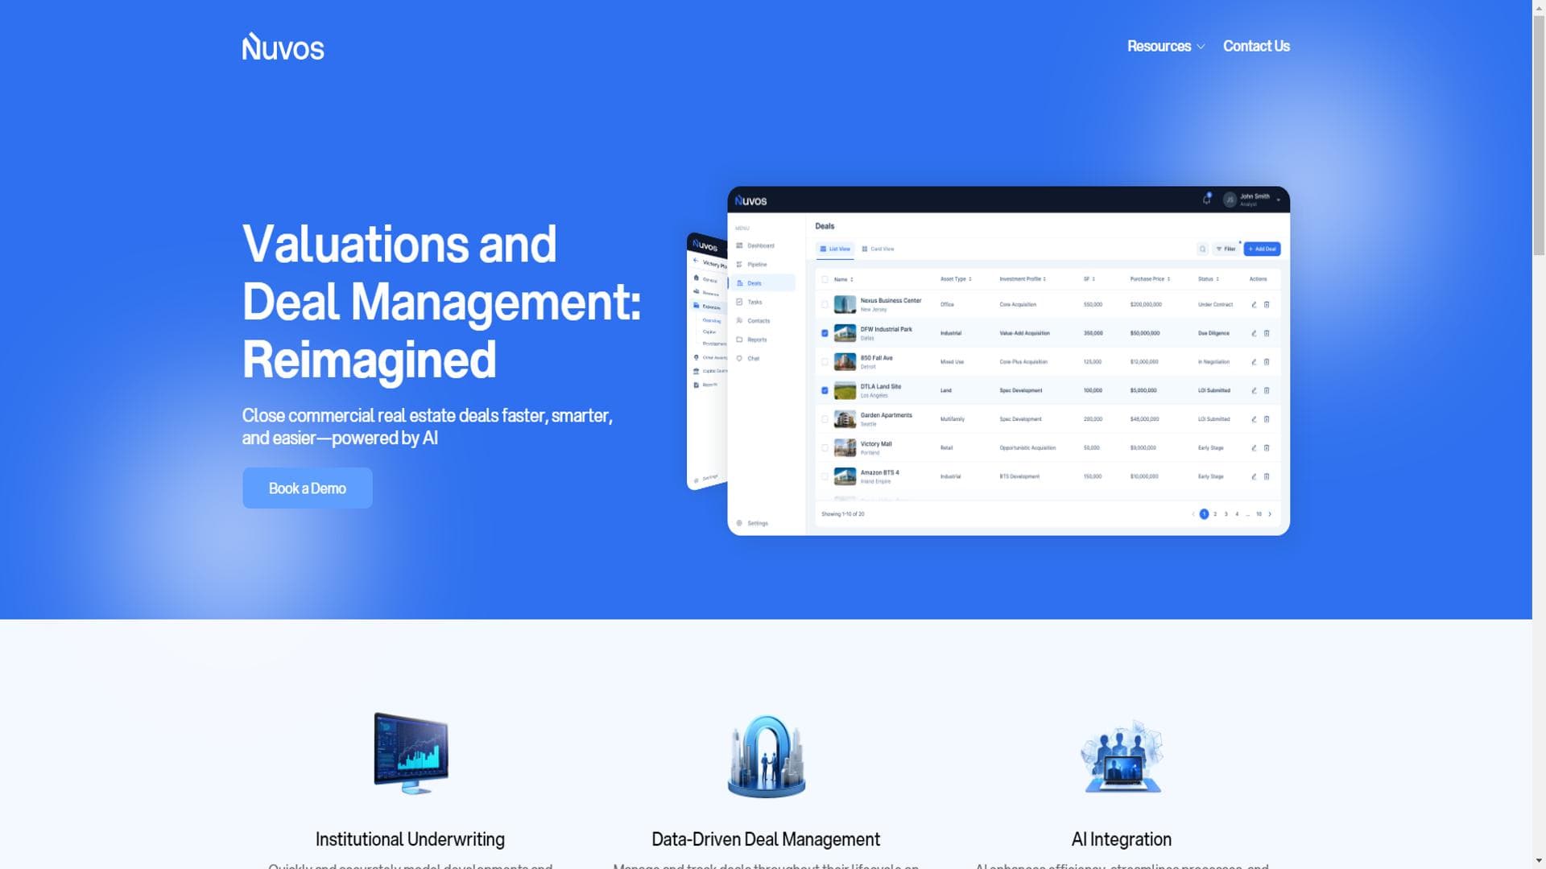Expand the Resources dropdown menu
Image resolution: width=1546 pixels, height=869 pixels.
point(1165,47)
